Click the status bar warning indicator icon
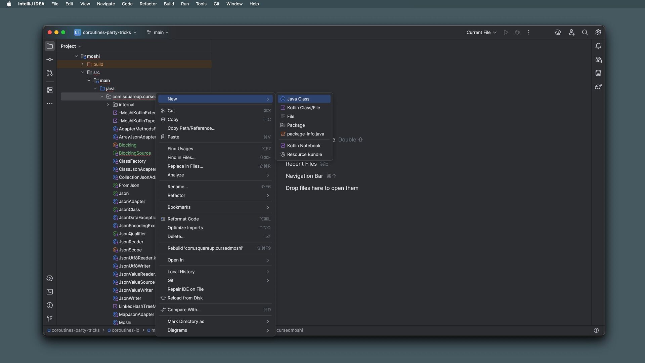The height and width of the screenshot is (363, 645). (596, 330)
